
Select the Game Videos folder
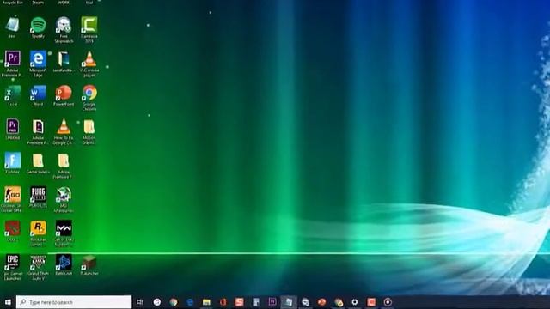[x=38, y=163]
